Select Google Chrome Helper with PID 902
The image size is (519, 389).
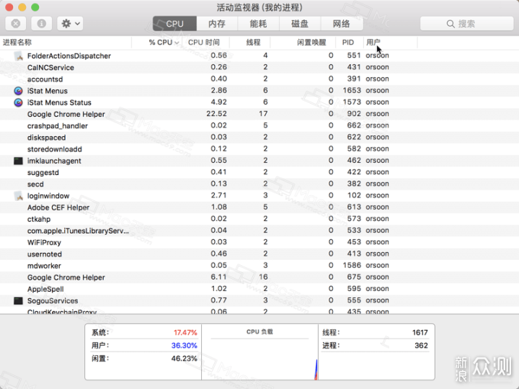259,114
